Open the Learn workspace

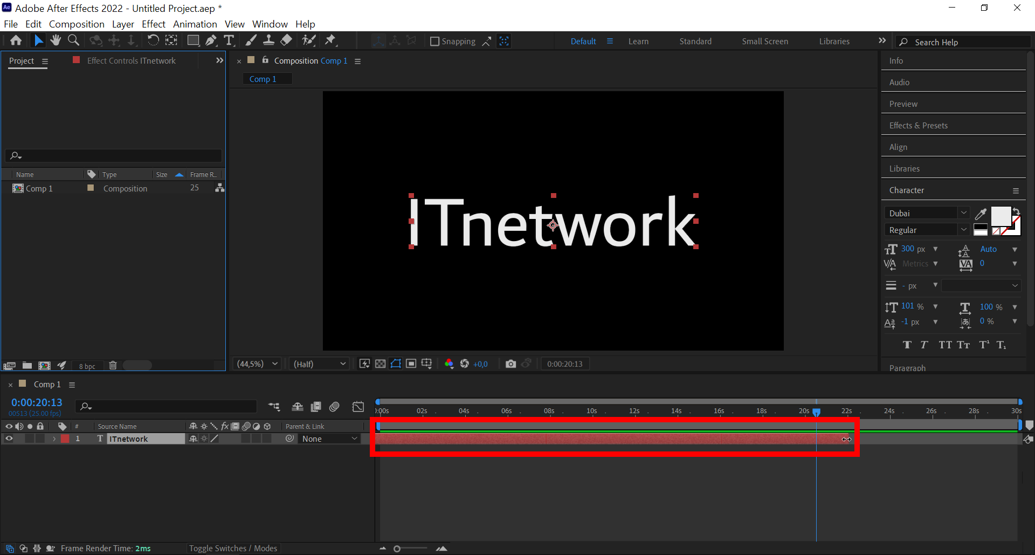pyautogui.click(x=638, y=41)
